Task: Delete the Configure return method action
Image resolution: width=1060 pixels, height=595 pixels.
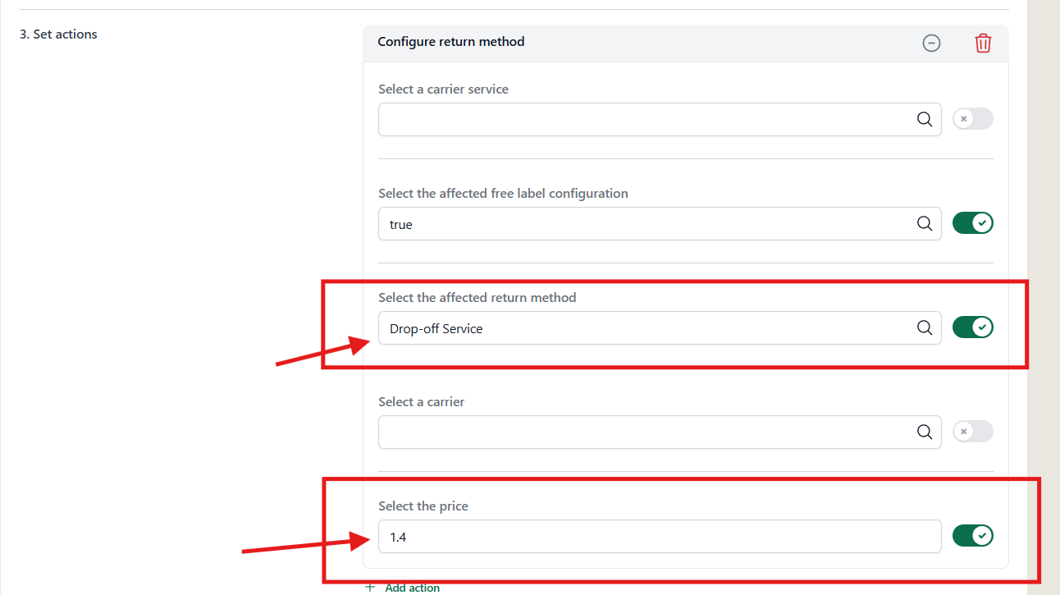Action: tap(983, 43)
